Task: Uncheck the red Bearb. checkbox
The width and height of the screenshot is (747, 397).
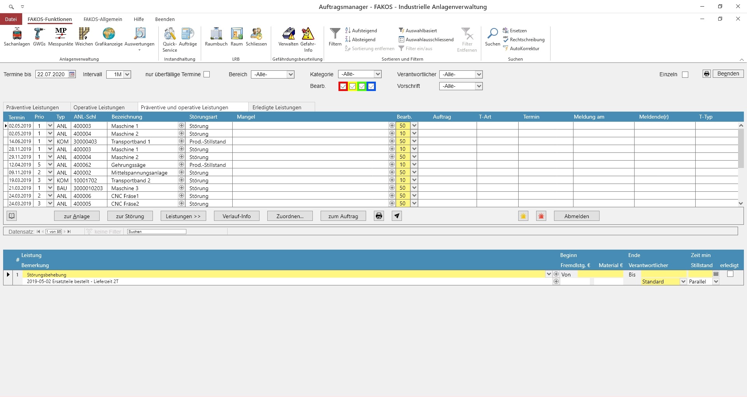Action: point(343,86)
